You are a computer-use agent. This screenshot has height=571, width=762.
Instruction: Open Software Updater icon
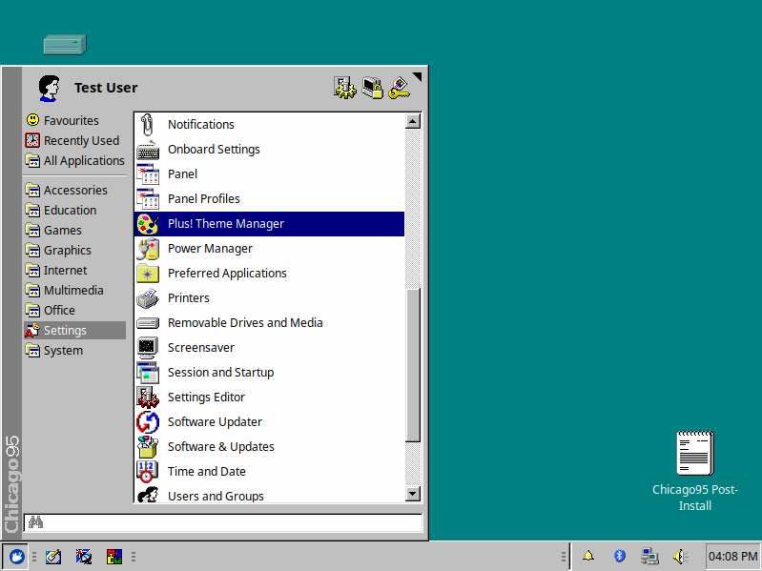[147, 422]
